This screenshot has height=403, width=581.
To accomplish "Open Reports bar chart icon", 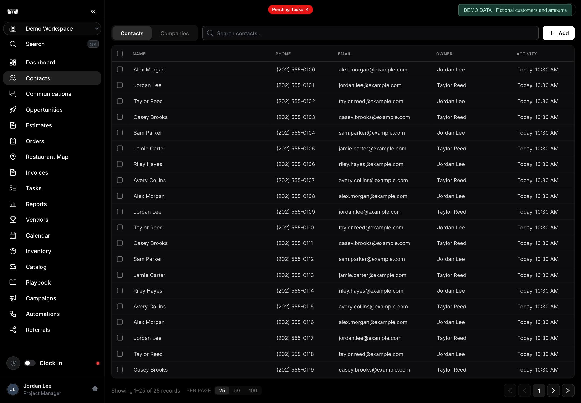I will [13, 204].
